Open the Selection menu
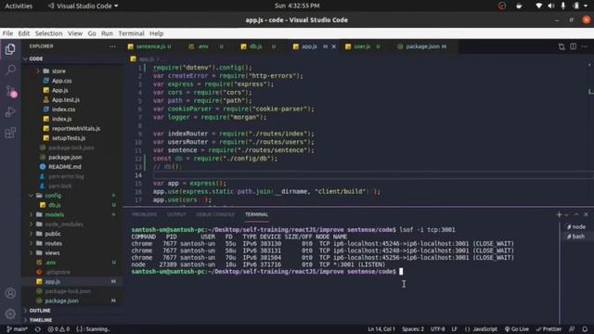This screenshot has height=334, width=594. (x=49, y=33)
